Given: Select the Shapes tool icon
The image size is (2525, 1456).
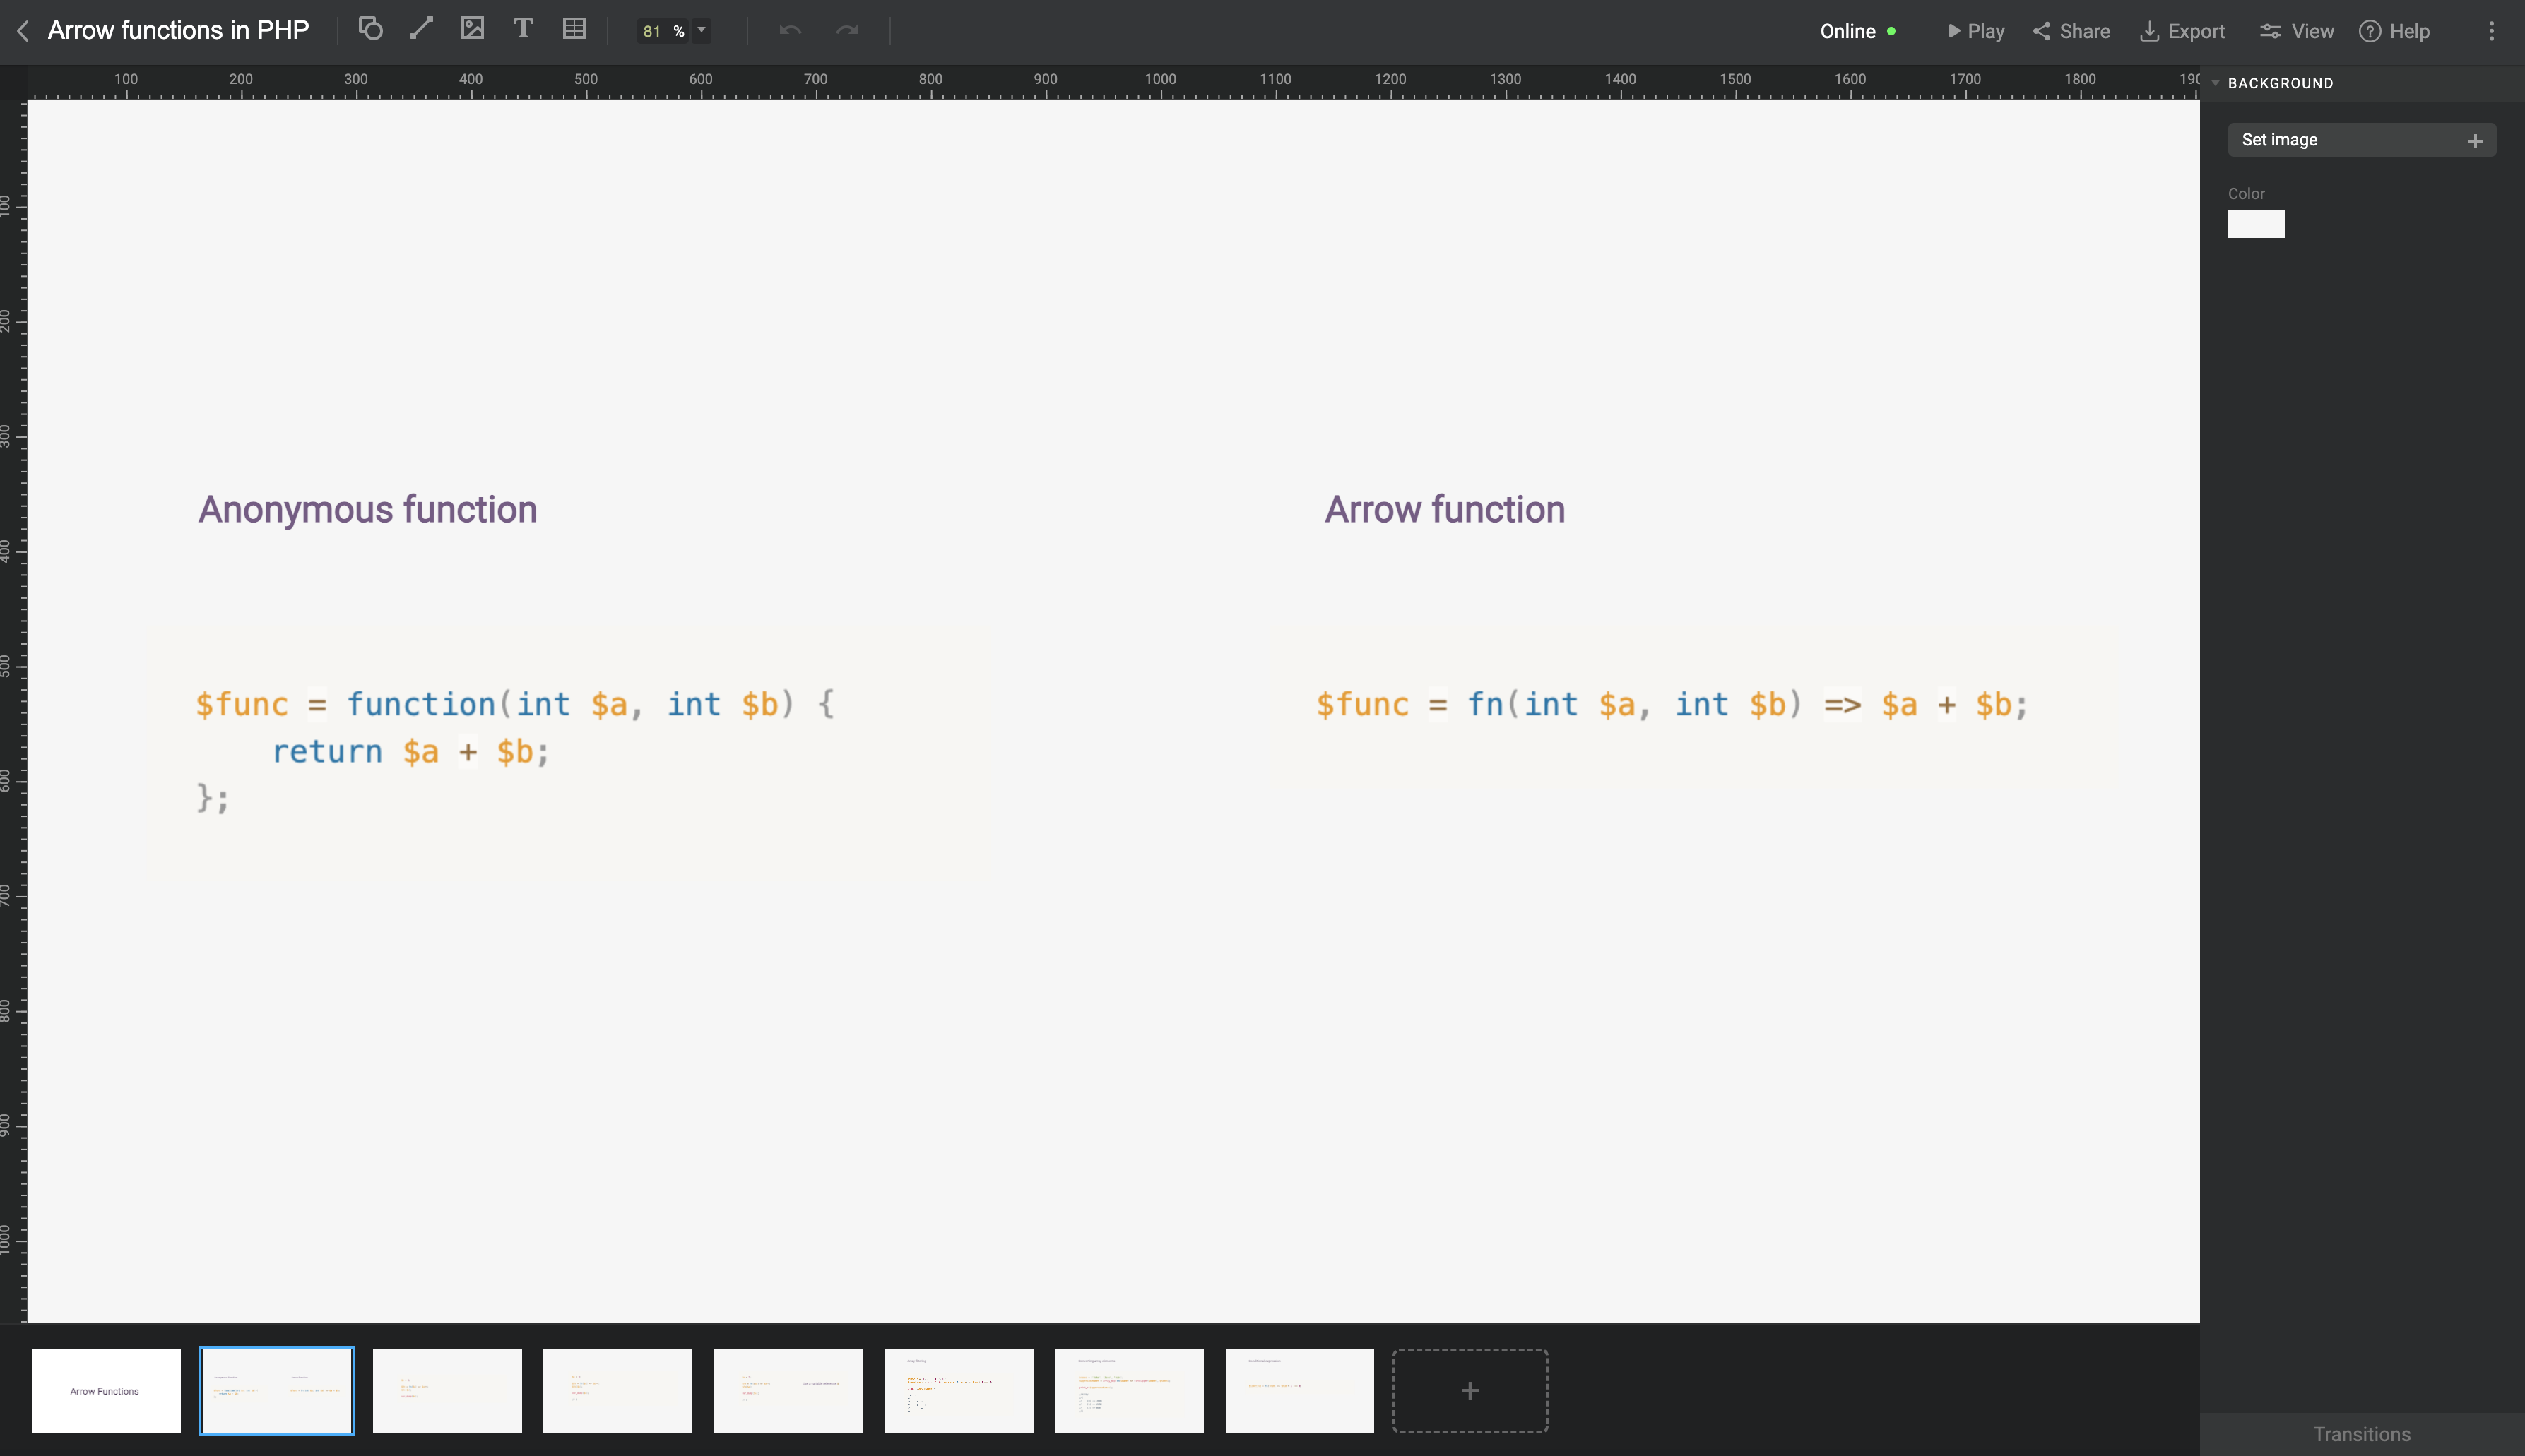Looking at the screenshot, I should tap(370, 29).
